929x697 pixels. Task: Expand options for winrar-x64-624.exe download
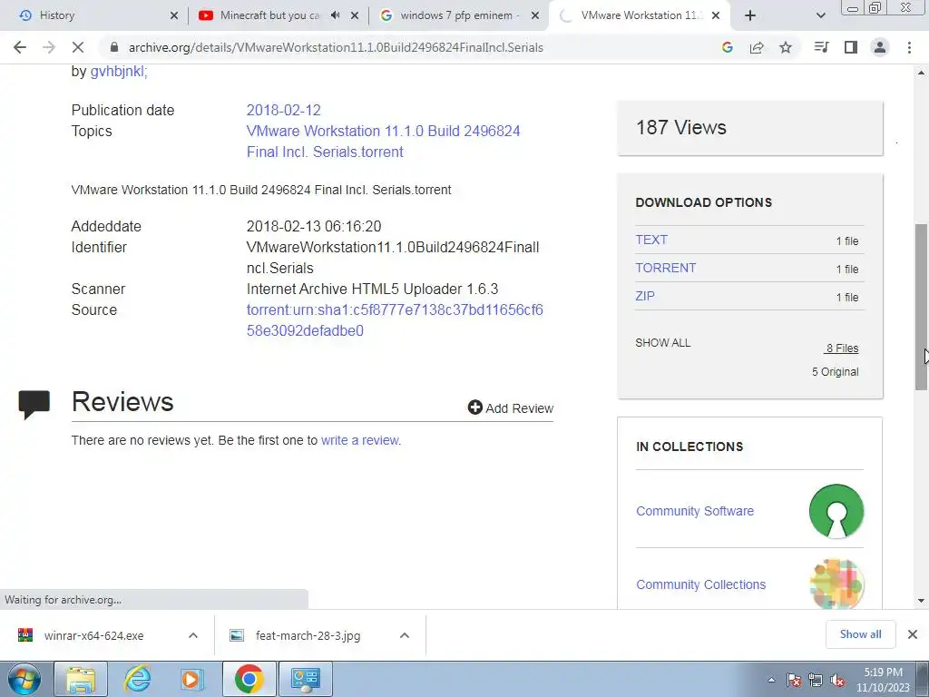(193, 635)
